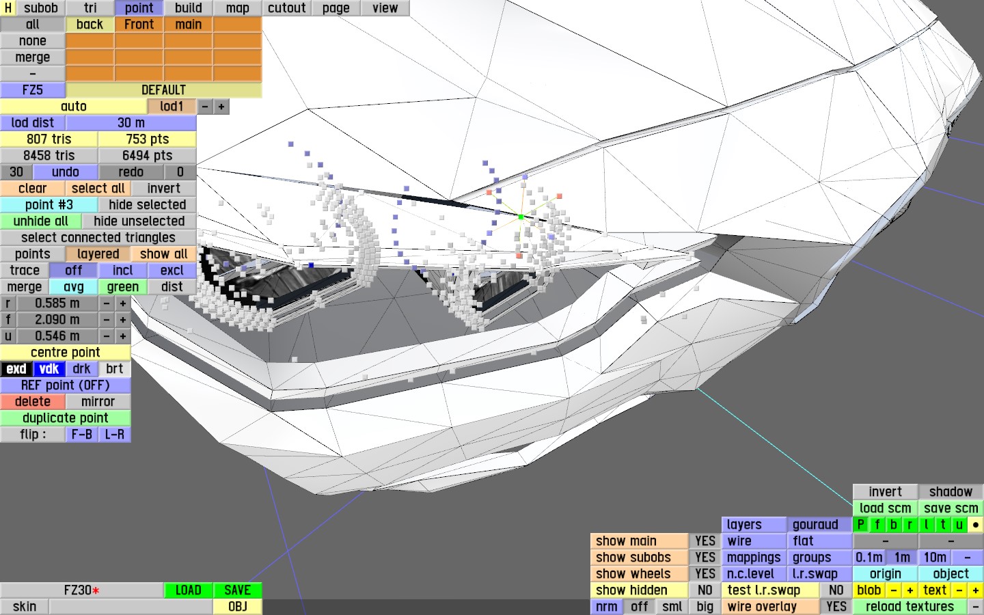984x615 pixels.
Task: Switch to right view with green r button
Action: [910, 525]
